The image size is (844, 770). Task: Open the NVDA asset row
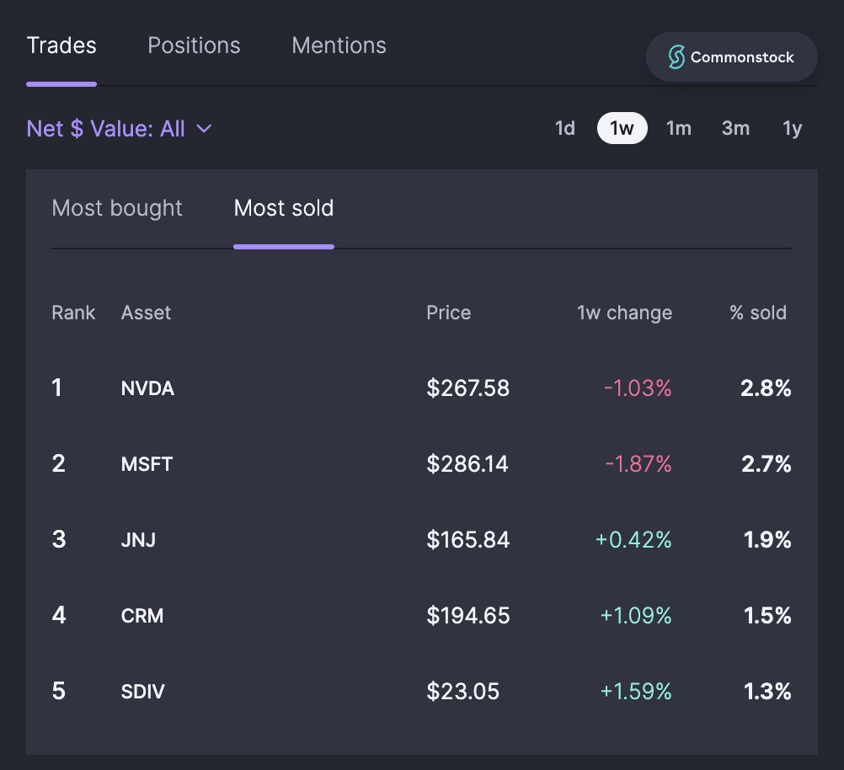[147, 388]
